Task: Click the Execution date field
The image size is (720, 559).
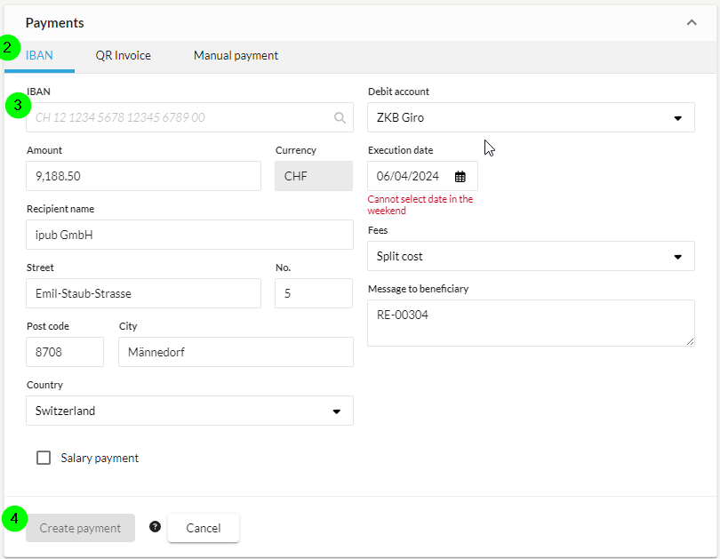Action: [x=422, y=176]
